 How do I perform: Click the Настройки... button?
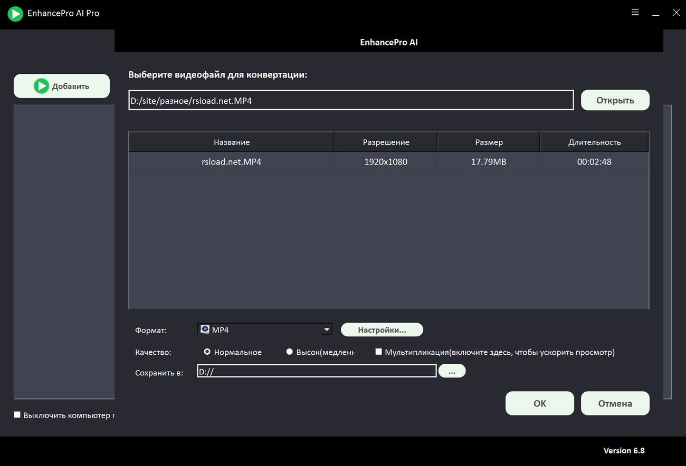pyautogui.click(x=382, y=329)
